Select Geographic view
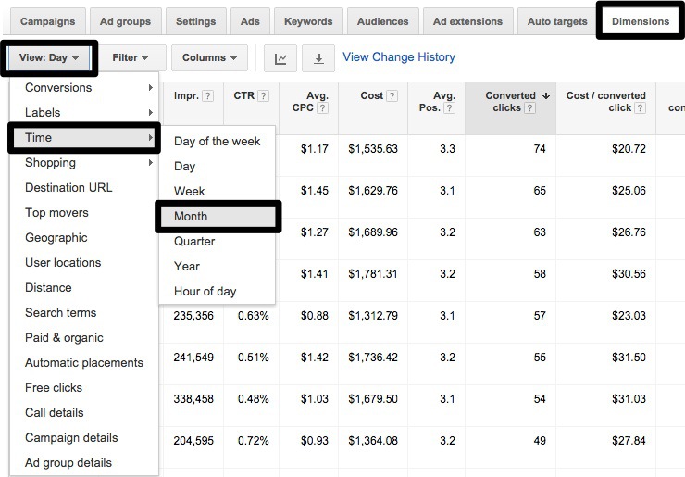This screenshot has width=685, height=477. click(x=84, y=237)
